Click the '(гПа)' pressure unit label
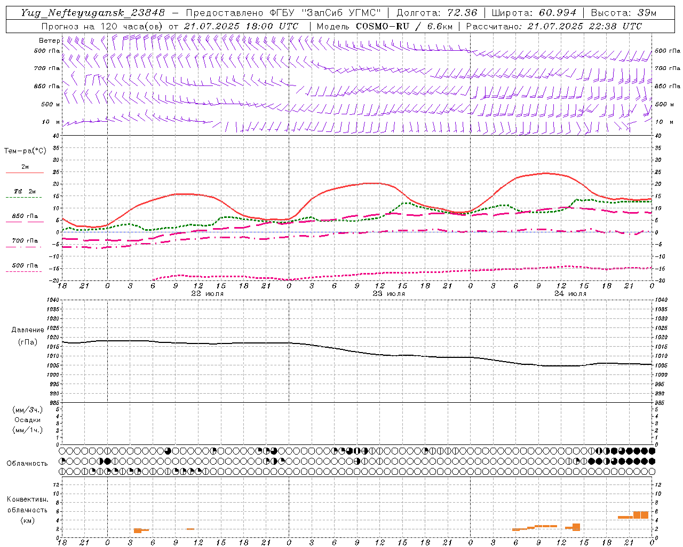 coord(28,342)
